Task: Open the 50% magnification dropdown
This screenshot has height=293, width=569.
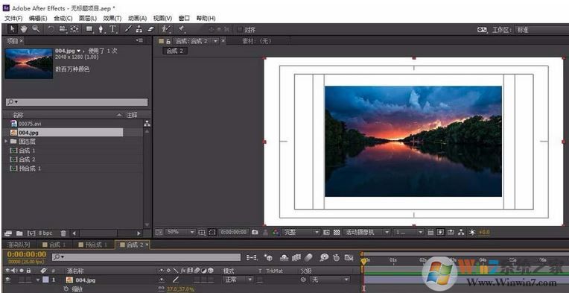Action: point(180,232)
